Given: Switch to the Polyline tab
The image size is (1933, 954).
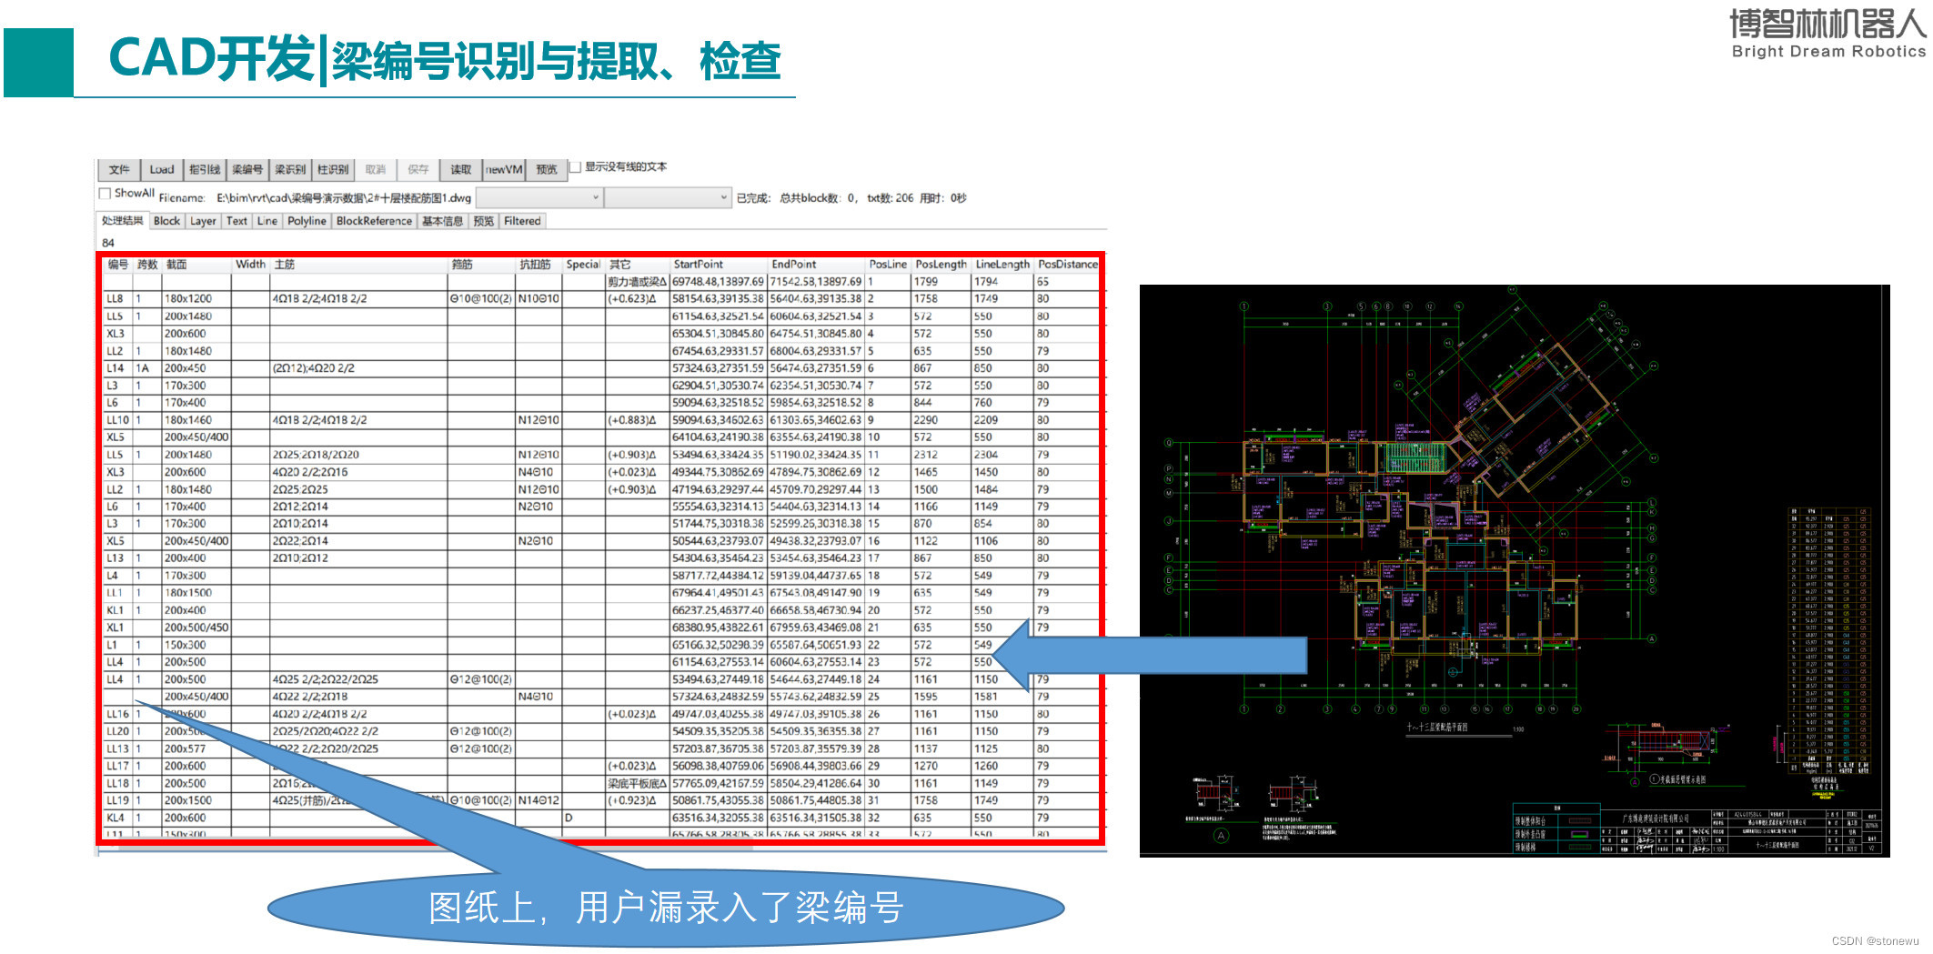Looking at the screenshot, I should [307, 220].
